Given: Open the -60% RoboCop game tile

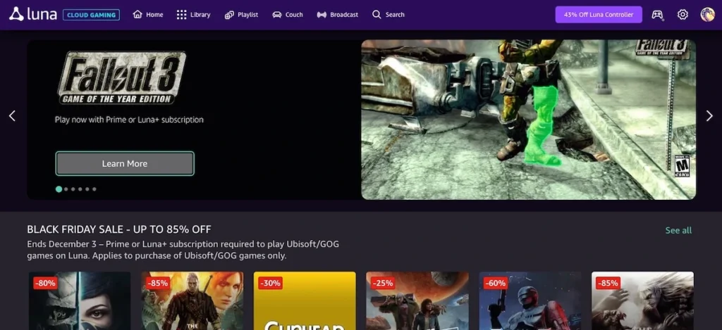Looking at the screenshot, I should pyautogui.click(x=530, y=300).
